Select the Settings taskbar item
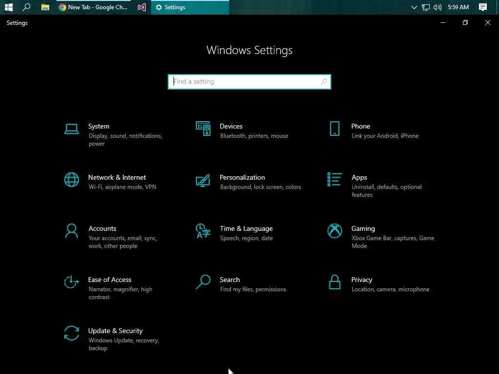The width and height of the screenshot is (499, 374). coord(190,7)
